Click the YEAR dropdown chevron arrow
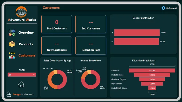 coord(34,75)
